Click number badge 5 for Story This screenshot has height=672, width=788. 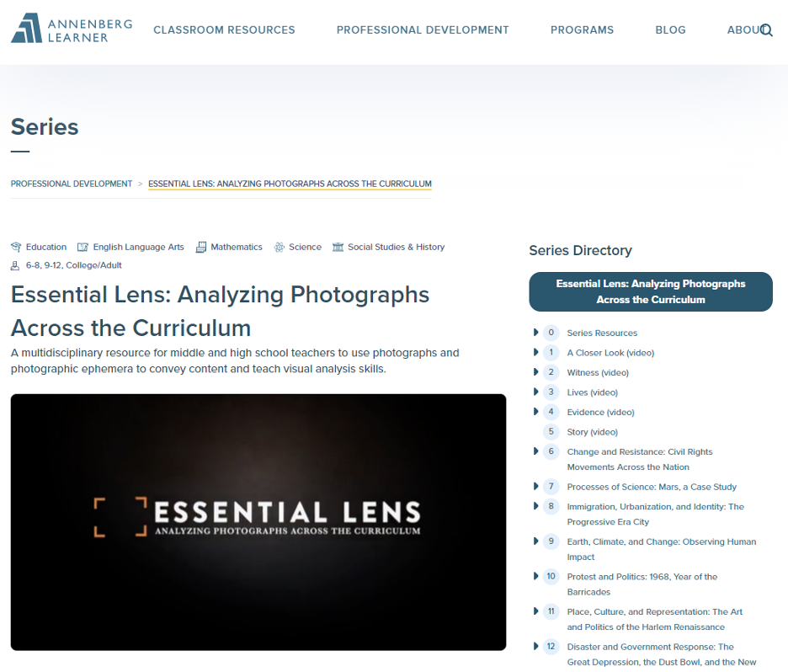pyautogui.click(x=551, y=432)
